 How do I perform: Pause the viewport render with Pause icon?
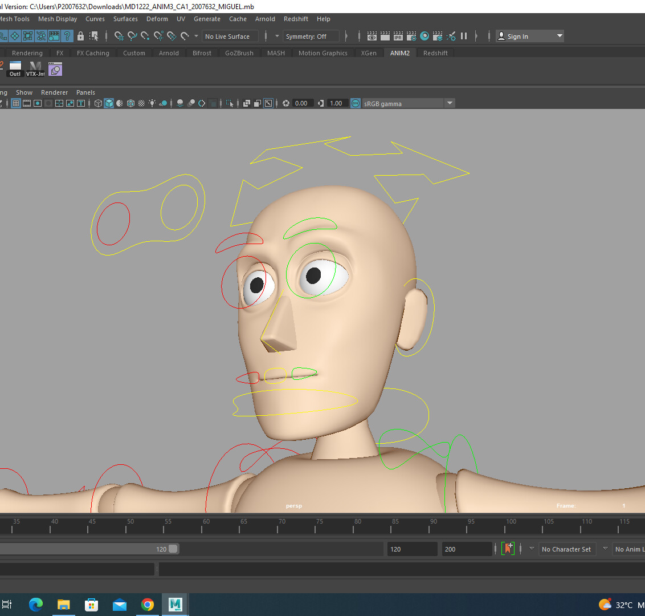coord(463,36)
